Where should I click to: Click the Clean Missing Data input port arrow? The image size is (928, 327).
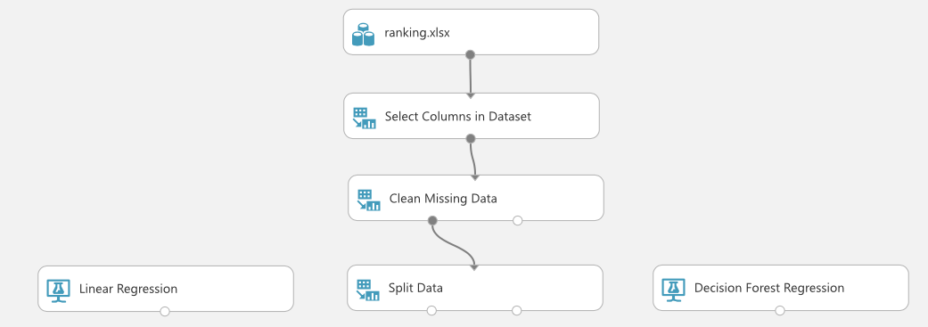tap(474, 177)
